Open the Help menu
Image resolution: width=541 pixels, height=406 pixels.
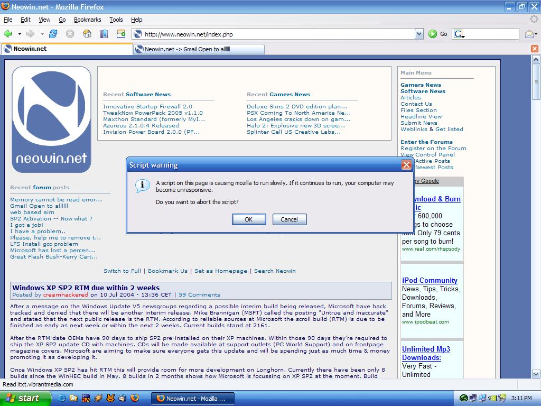click(x=137, y=20)
